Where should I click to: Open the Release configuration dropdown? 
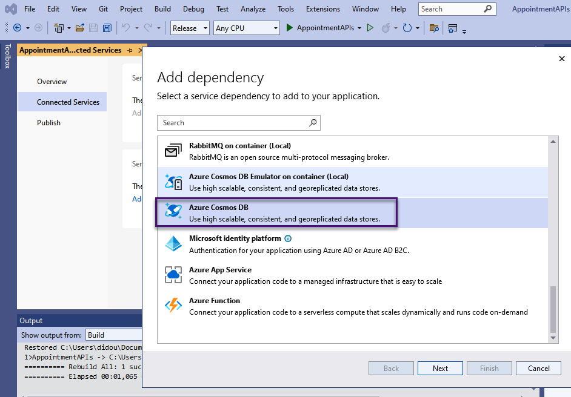coord(190,28)
